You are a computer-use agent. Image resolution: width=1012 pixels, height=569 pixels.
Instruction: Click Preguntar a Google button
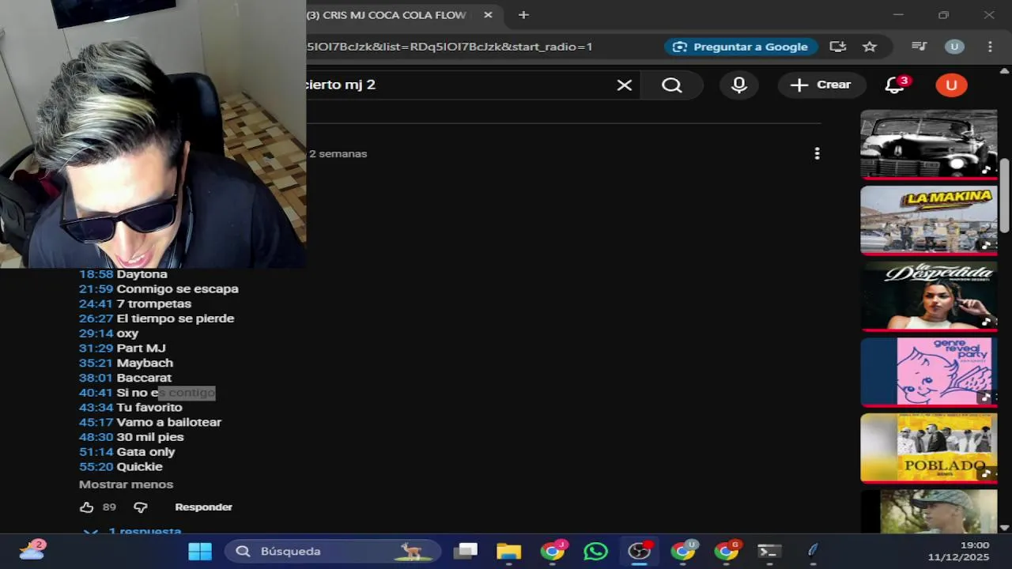pyautogui.click(x=740, y=47)
